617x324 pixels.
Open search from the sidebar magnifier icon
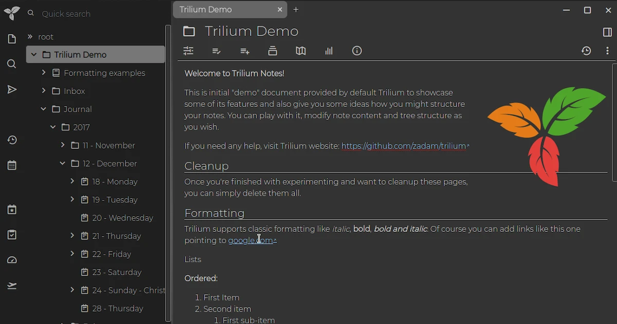click(x=12, y=64)
